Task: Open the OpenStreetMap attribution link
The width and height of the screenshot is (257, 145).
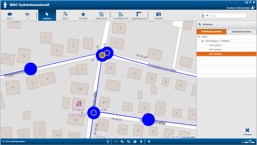Action: coord(188,137)
